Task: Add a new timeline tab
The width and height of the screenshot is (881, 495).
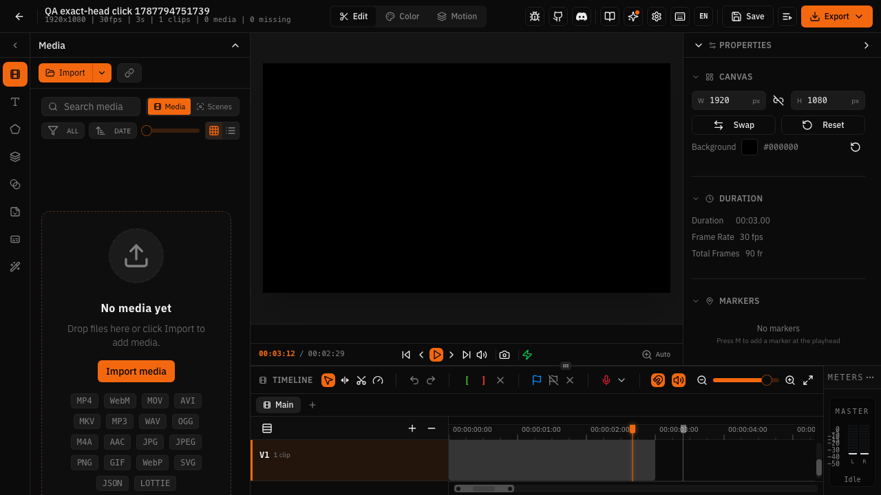Action: 312,405
